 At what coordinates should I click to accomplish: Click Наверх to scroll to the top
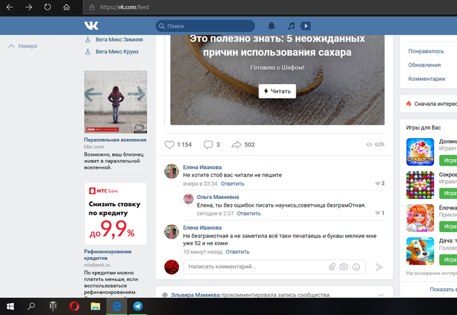pos(23,46)
